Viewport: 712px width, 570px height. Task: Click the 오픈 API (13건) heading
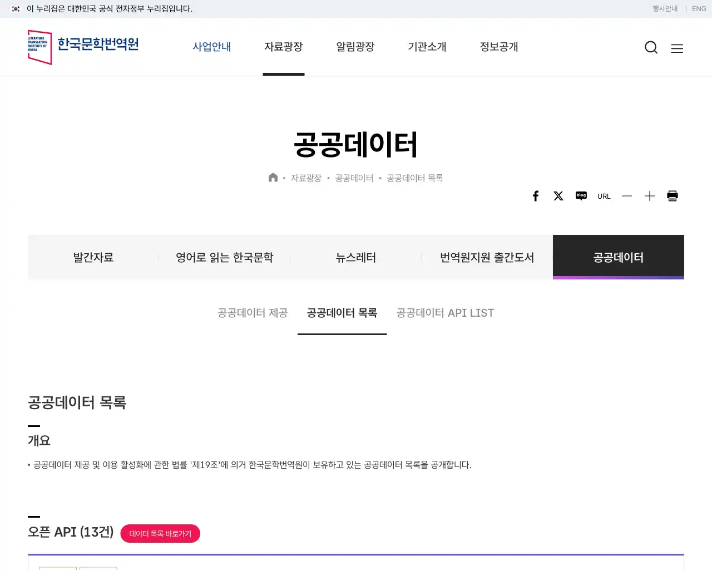(71, 532)
